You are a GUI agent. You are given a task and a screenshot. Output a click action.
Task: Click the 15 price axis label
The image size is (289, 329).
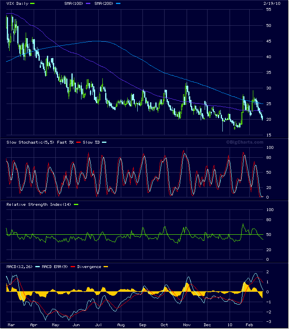click(269, 135)
